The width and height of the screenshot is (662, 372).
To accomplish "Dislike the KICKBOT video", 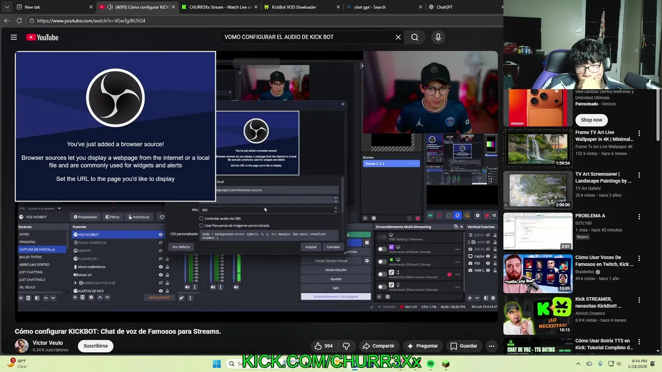I will coord(347,346).
